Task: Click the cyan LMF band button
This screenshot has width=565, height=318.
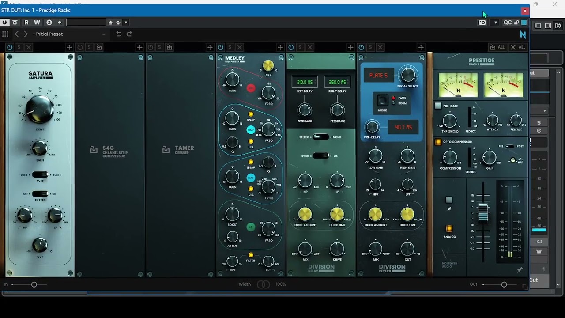Action: point(251,178)
